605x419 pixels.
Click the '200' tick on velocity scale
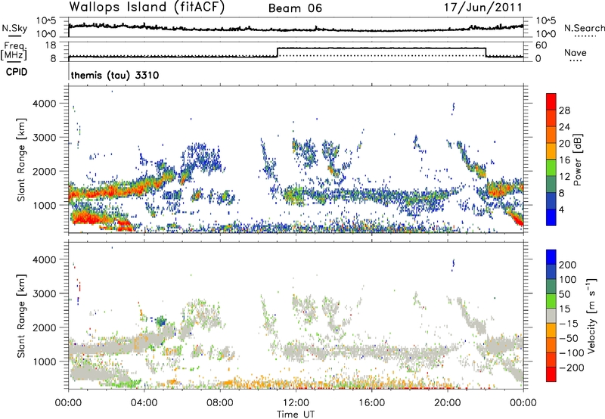click(x=568, y=265)
